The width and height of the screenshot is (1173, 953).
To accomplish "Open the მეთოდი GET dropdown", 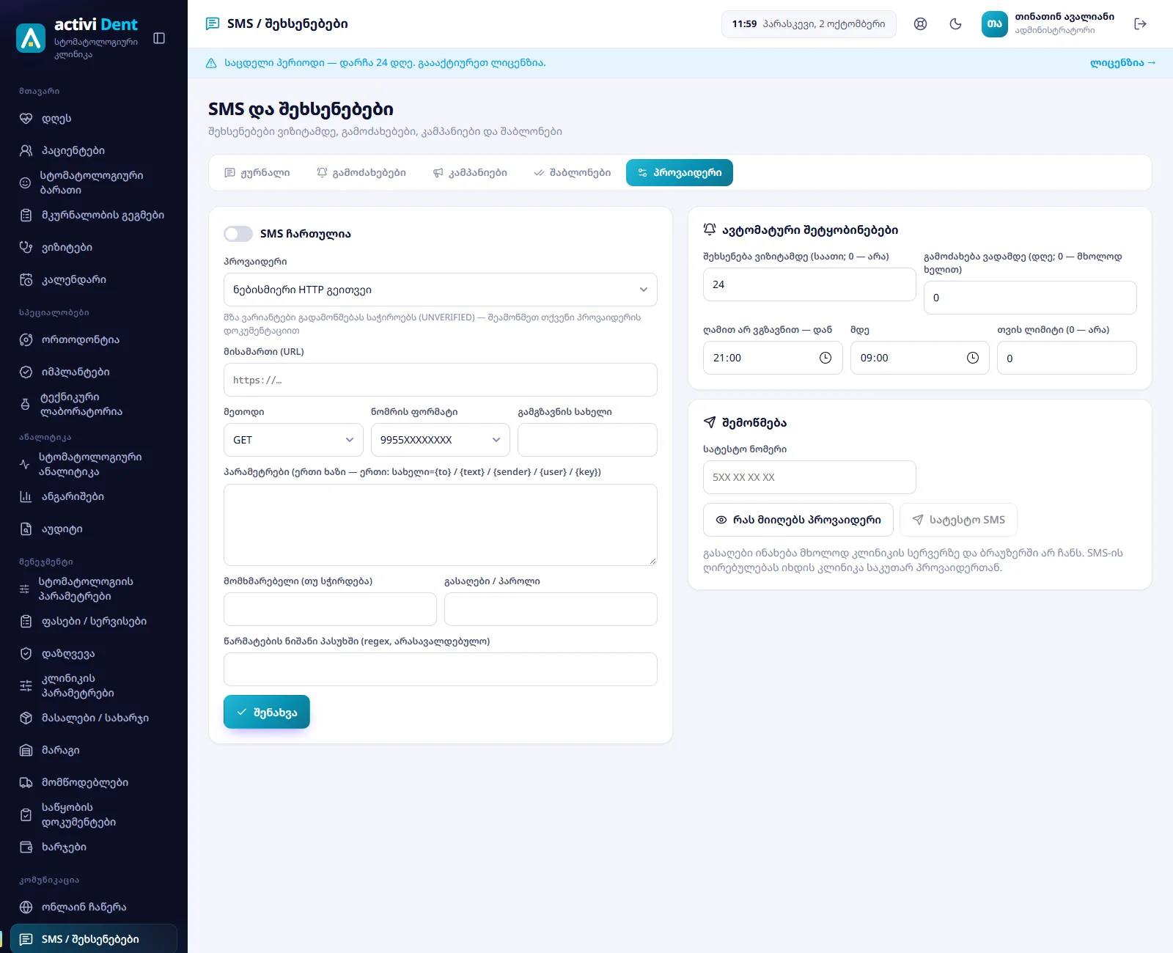I will click(293, 440).
